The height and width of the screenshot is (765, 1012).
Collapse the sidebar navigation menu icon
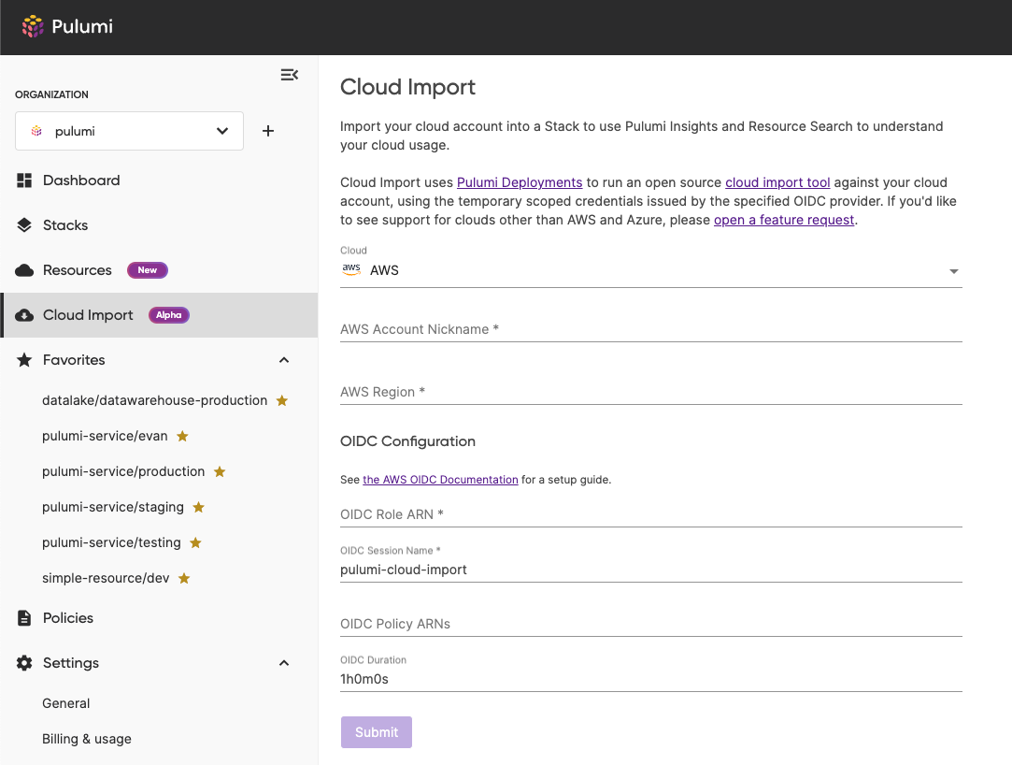[x=289, y=75]
